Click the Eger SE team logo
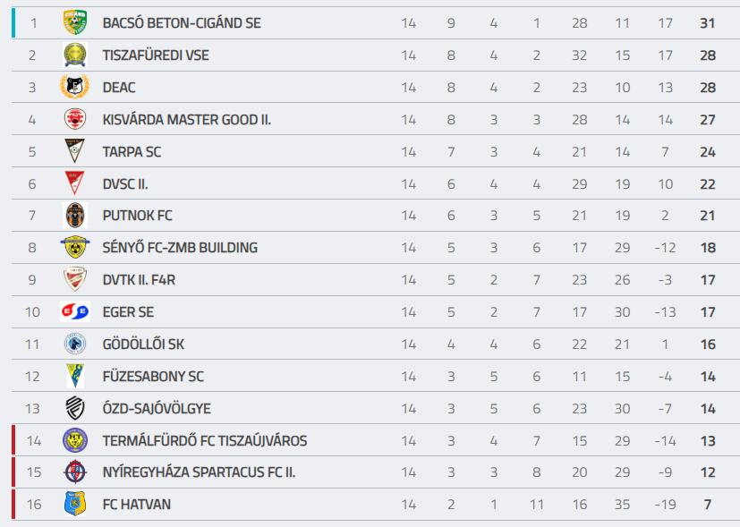 [75, 311]
